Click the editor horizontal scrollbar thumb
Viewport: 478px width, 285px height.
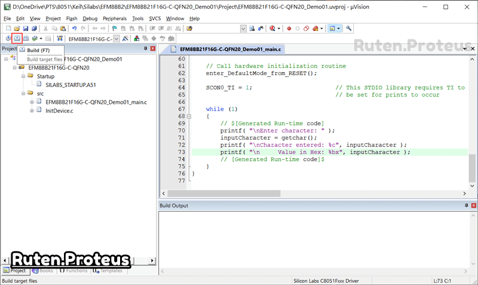click(x=223, y=193)
